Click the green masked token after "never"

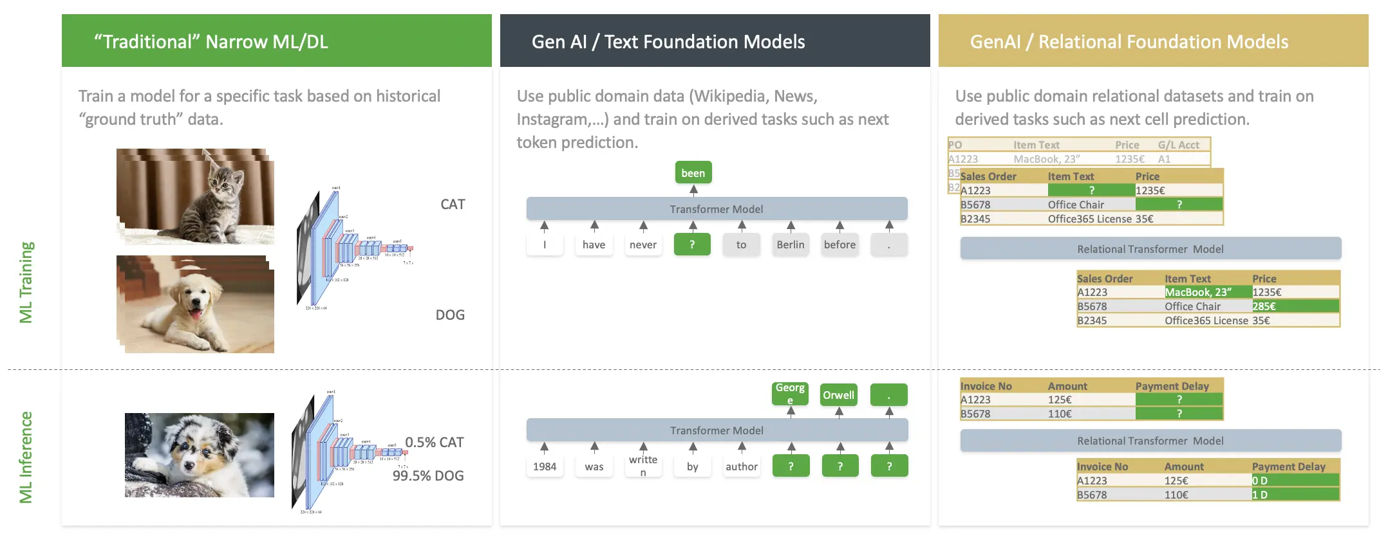pos(692,245)
